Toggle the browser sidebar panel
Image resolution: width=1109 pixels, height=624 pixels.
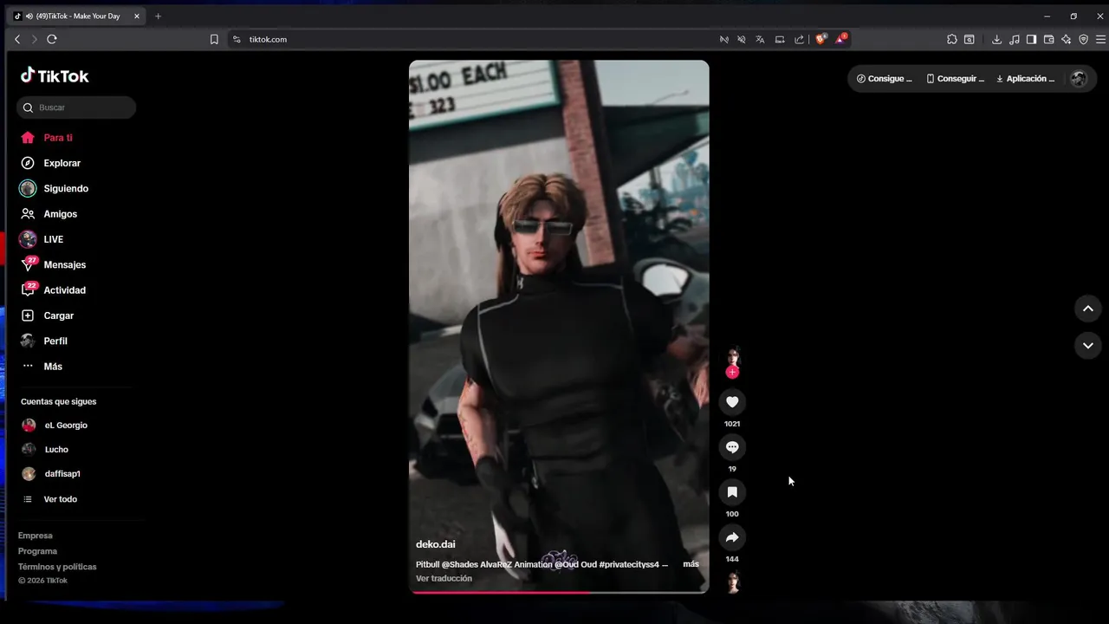1031,39
